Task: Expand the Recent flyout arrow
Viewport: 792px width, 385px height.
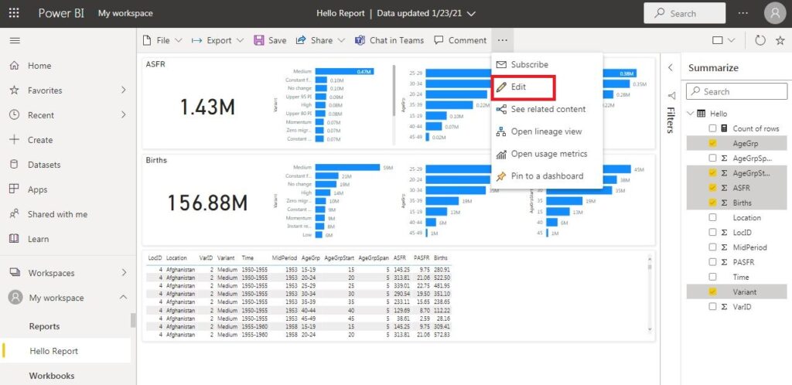Action: pyautogui.click(x=123, y=115)
